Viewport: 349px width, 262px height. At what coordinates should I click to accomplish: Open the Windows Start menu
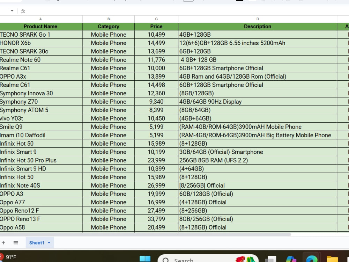point(145,259)
